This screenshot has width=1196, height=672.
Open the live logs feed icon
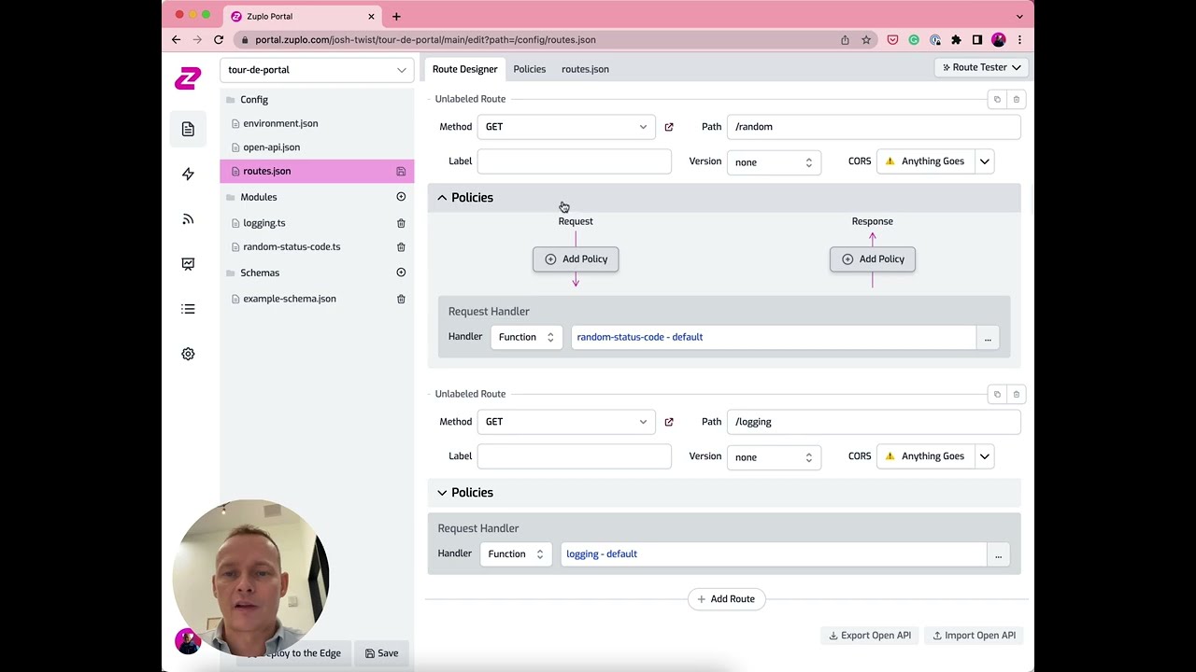pos(188,218)
